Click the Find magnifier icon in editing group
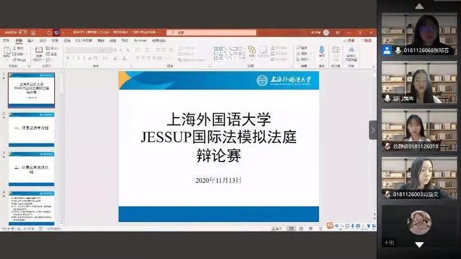Image resolution: width=461 pixels, height=259 pixels. 298,48
